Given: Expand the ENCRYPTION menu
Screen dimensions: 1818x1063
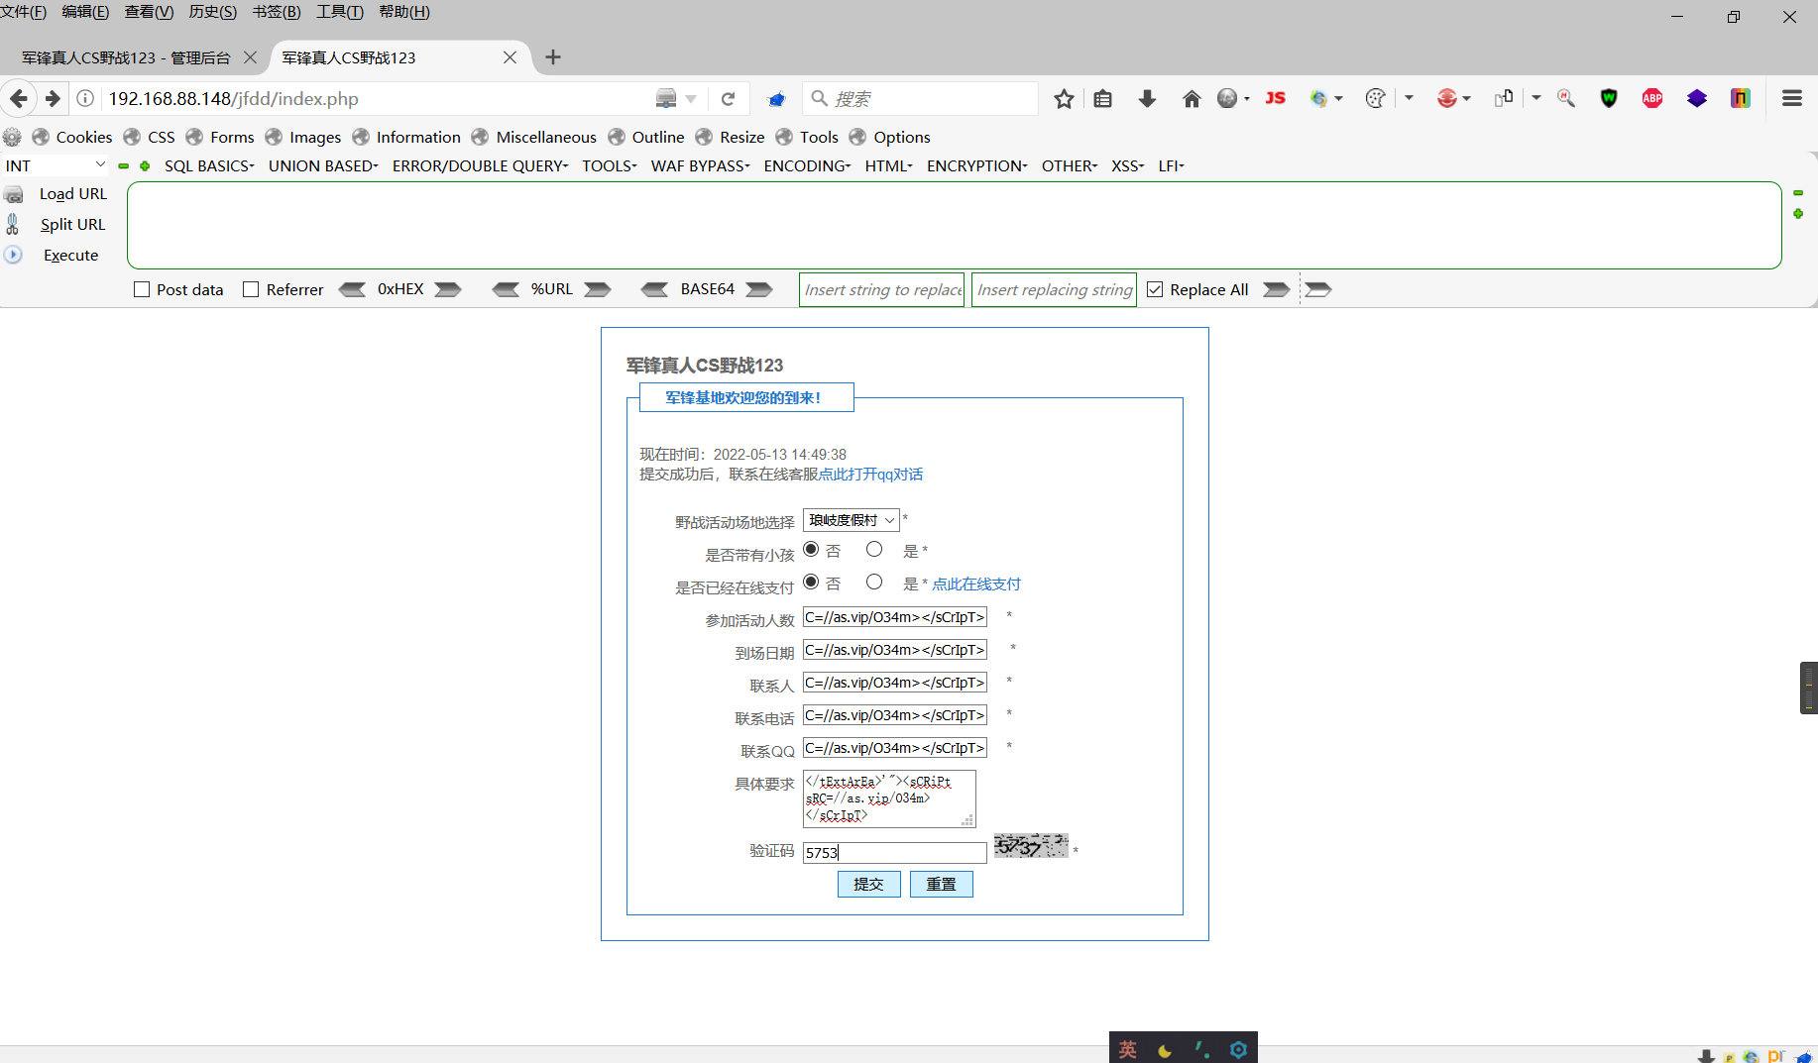Looking at the screenshot, I should tap(976, 166).
